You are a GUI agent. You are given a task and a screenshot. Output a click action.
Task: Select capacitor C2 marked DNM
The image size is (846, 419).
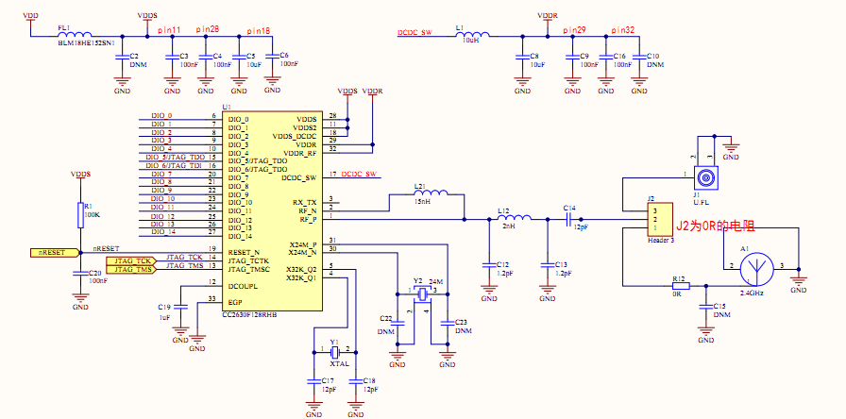tap(123, 56)
